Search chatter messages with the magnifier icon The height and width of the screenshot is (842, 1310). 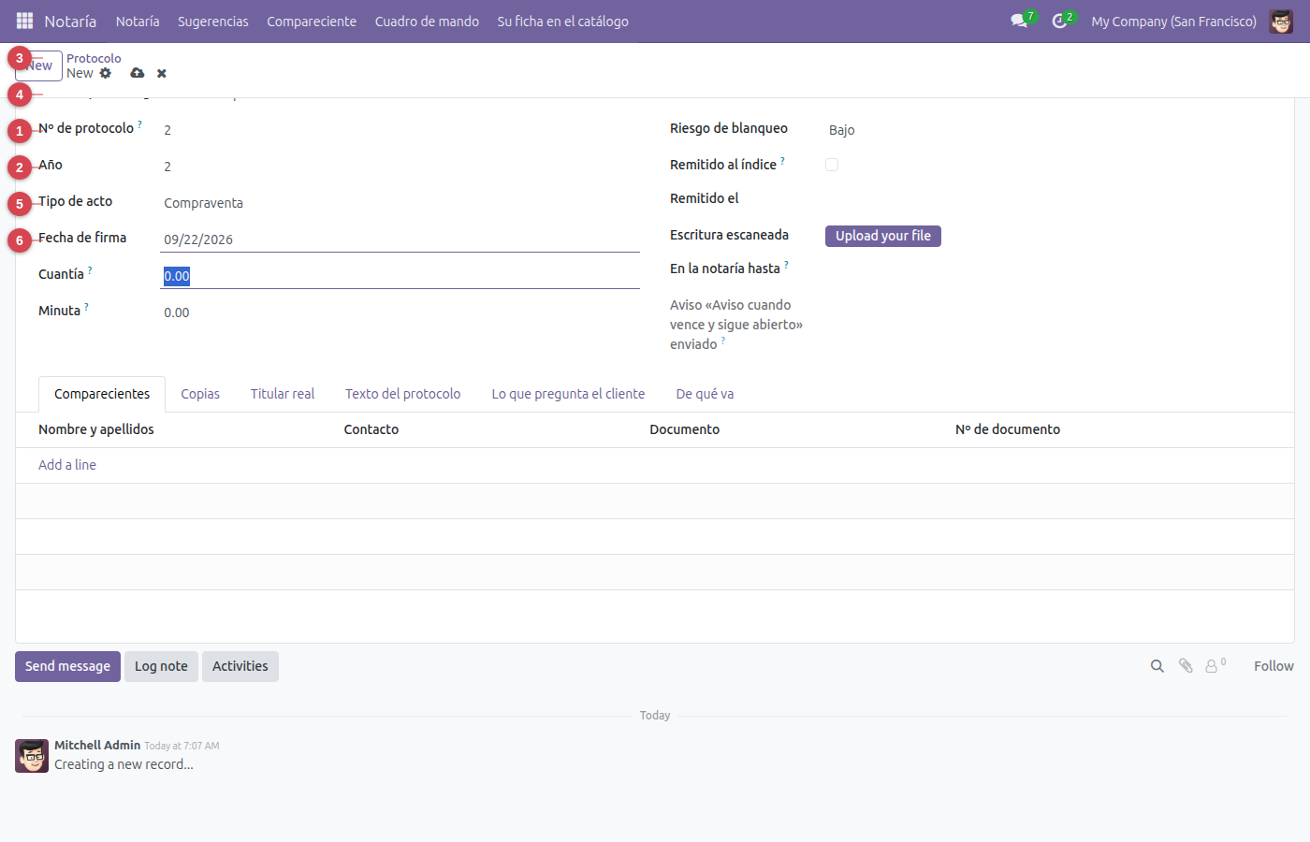(x=1157, y=666)
